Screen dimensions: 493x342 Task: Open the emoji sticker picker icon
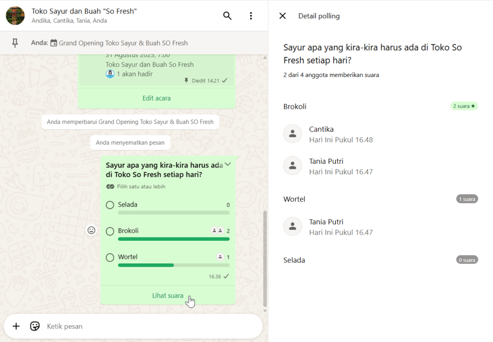coord(35,326)
